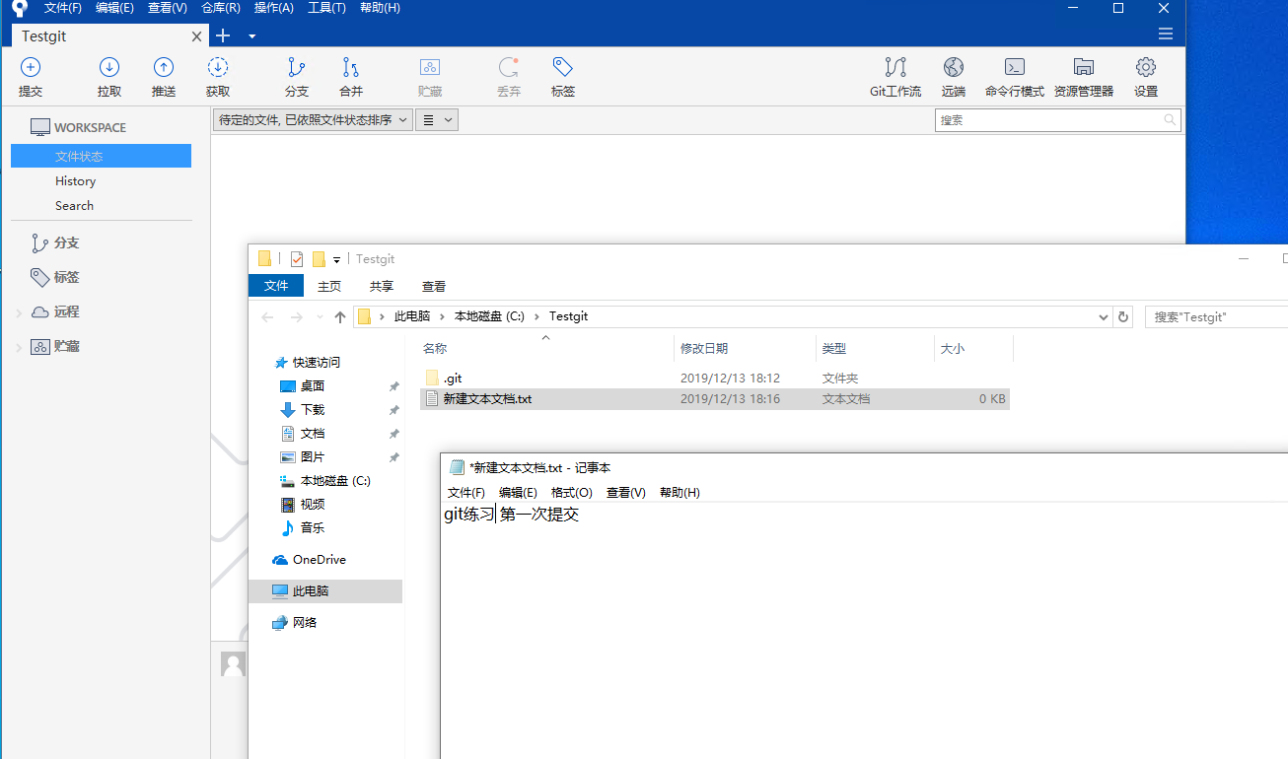Expand the 贮藏 sidebar section
1288x759 pixels.
click(19, 347)
